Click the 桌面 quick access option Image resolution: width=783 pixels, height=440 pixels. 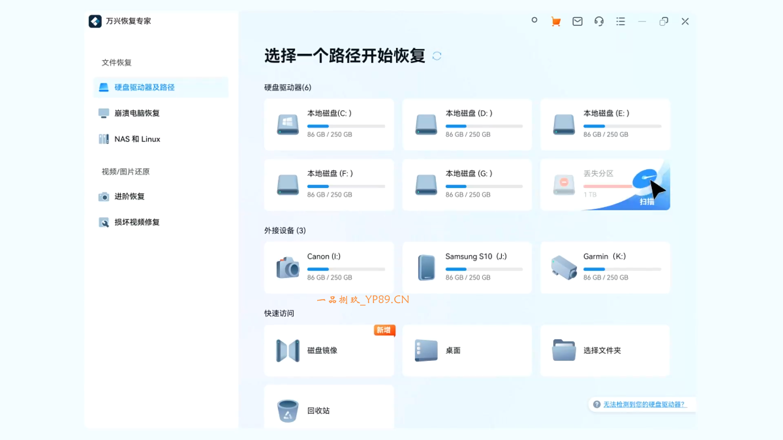point(467,350)
